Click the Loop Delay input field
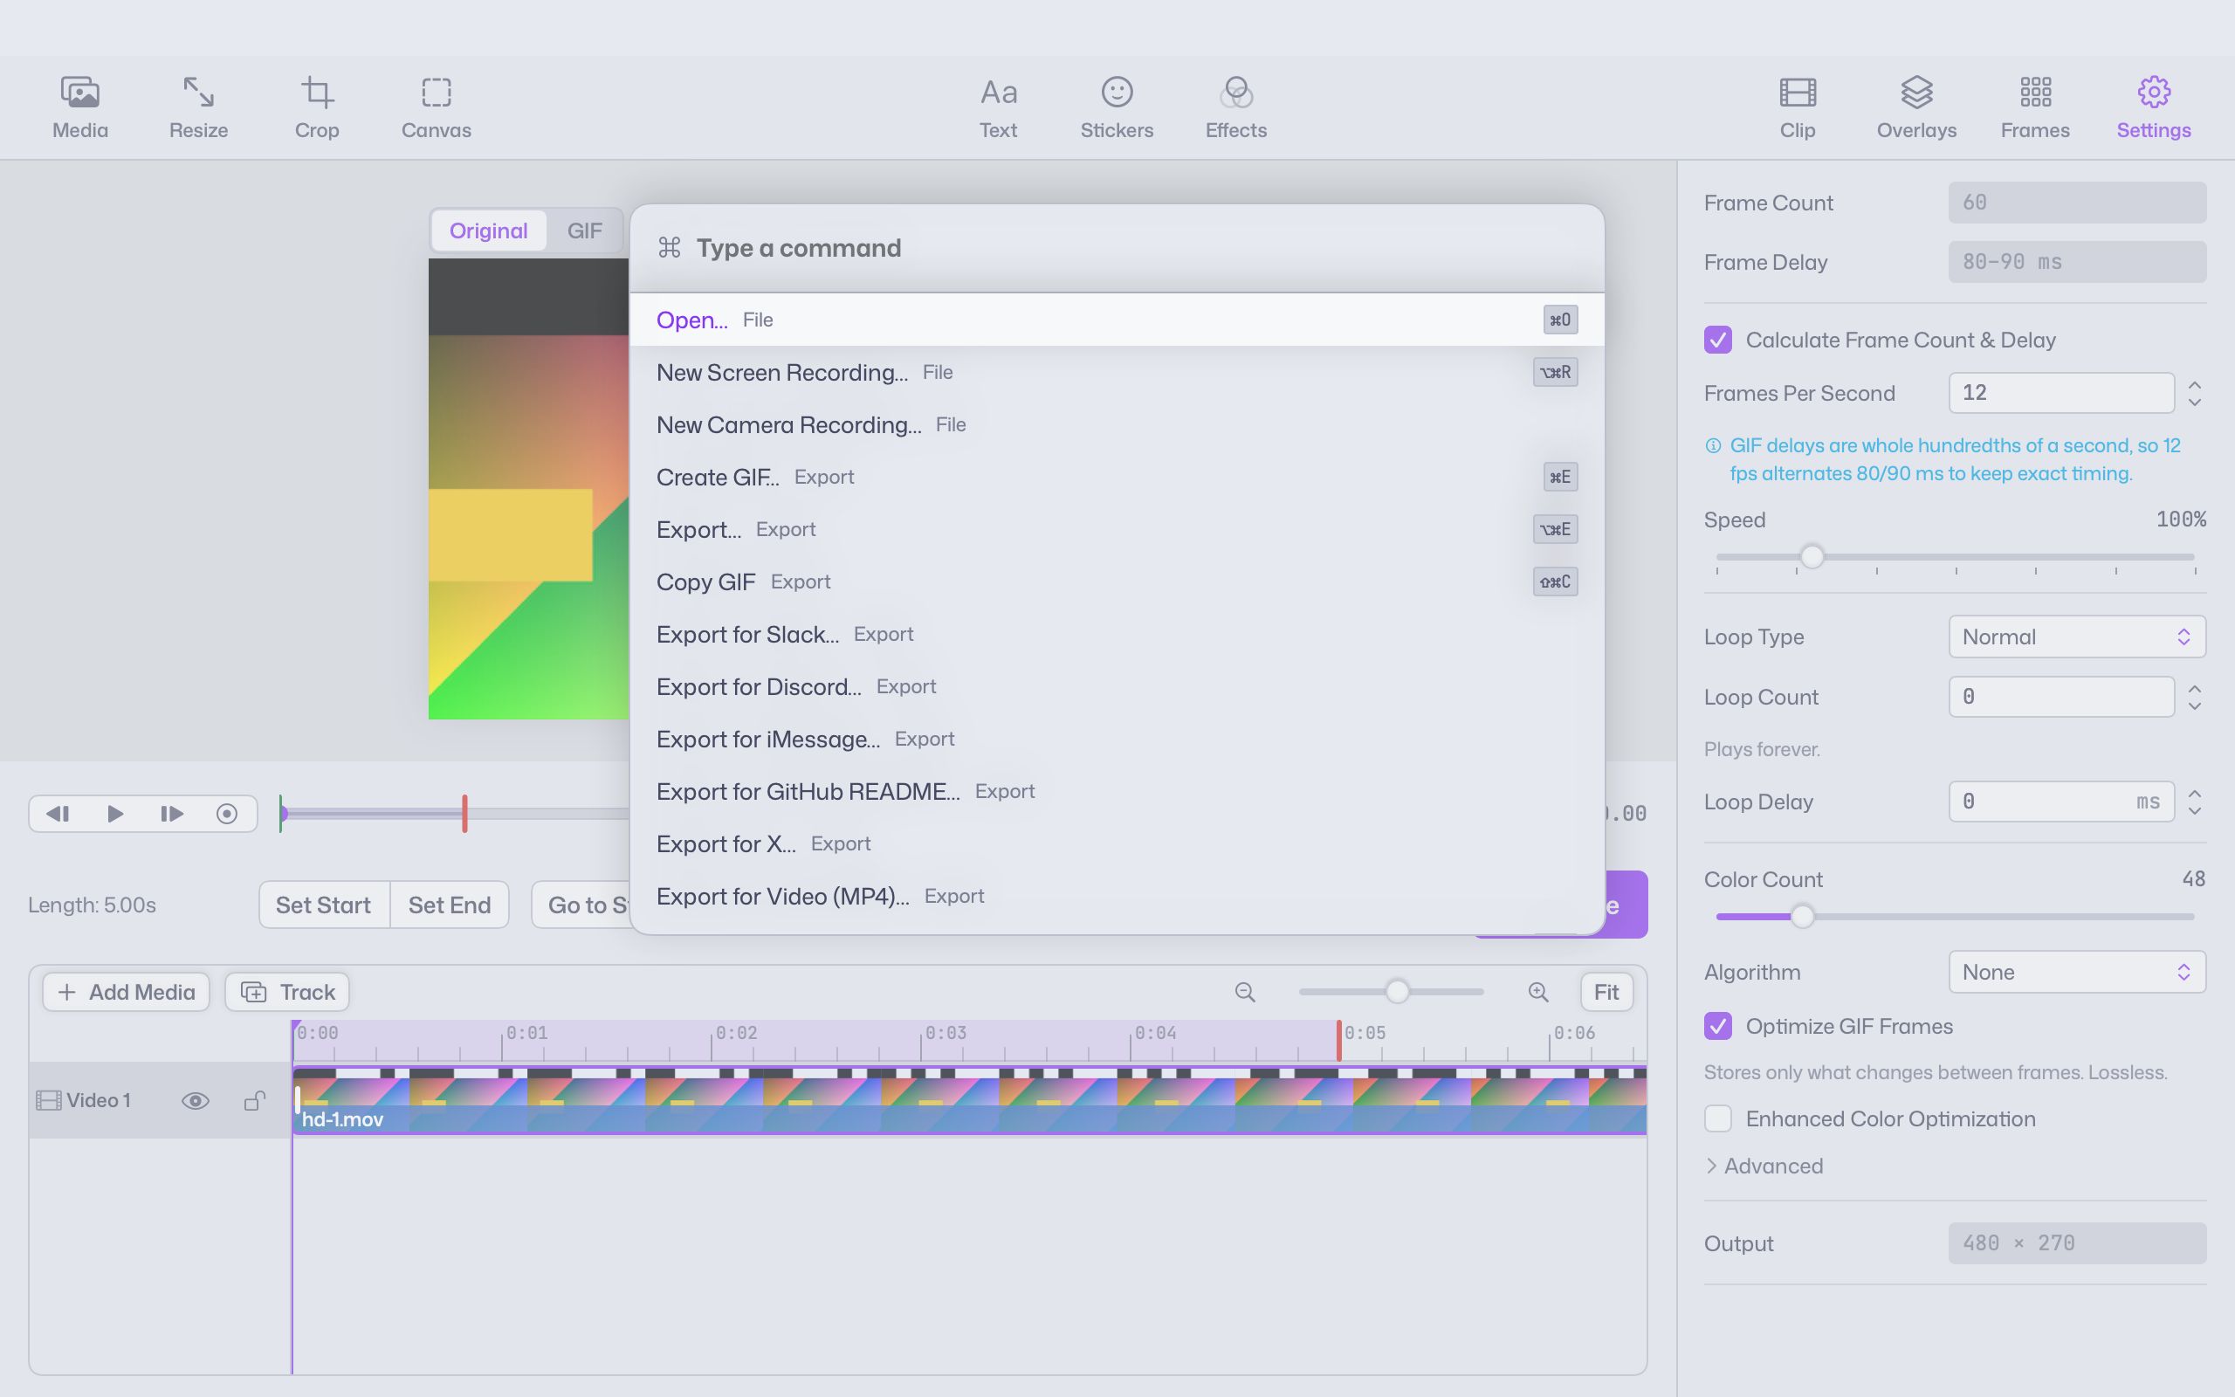 click(2061, 802)
